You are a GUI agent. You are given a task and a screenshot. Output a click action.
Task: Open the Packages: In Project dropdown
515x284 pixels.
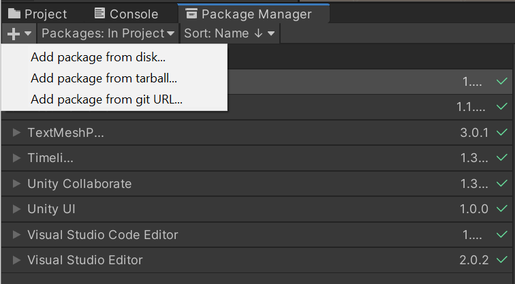108,33
